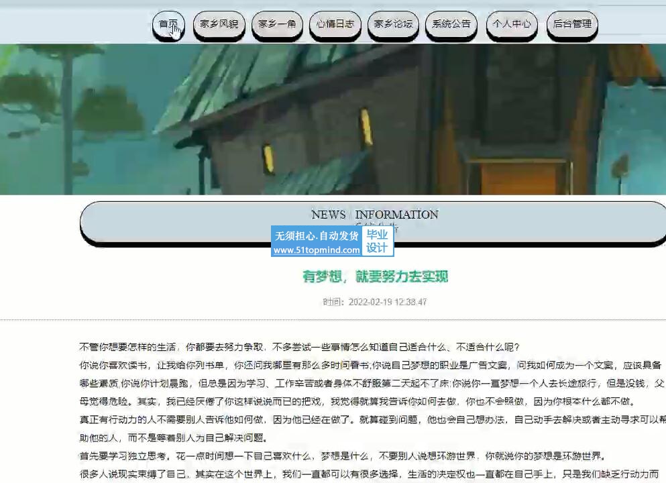Click the line starting 助他的人
The width and height of the screenshot is (666, 483).
point(173,438)
